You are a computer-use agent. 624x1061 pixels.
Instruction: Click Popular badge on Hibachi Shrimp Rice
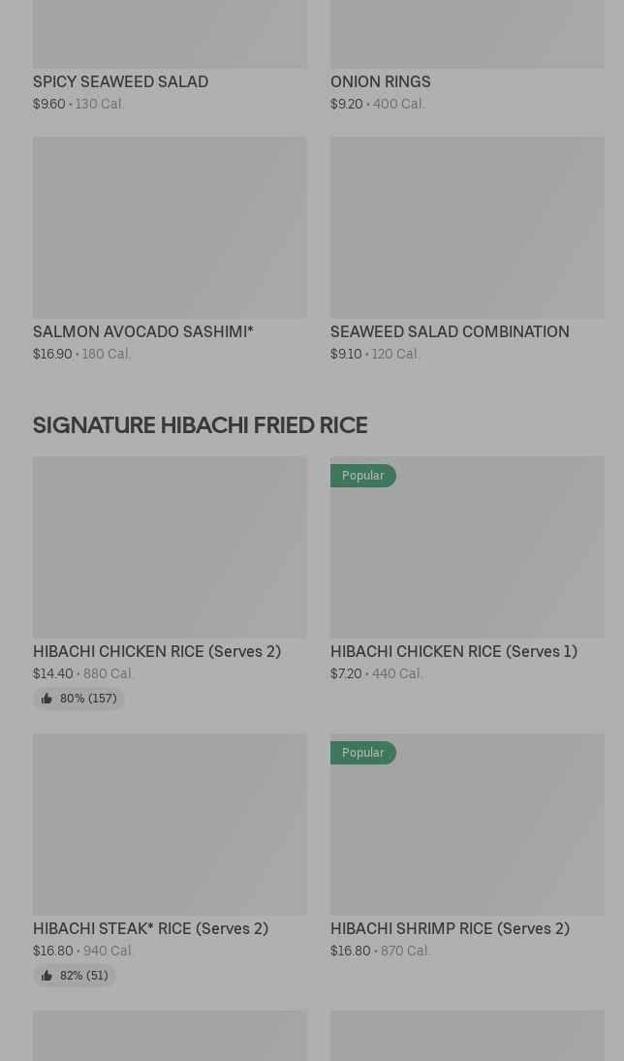pyautogui.click(x=363, y=753)
